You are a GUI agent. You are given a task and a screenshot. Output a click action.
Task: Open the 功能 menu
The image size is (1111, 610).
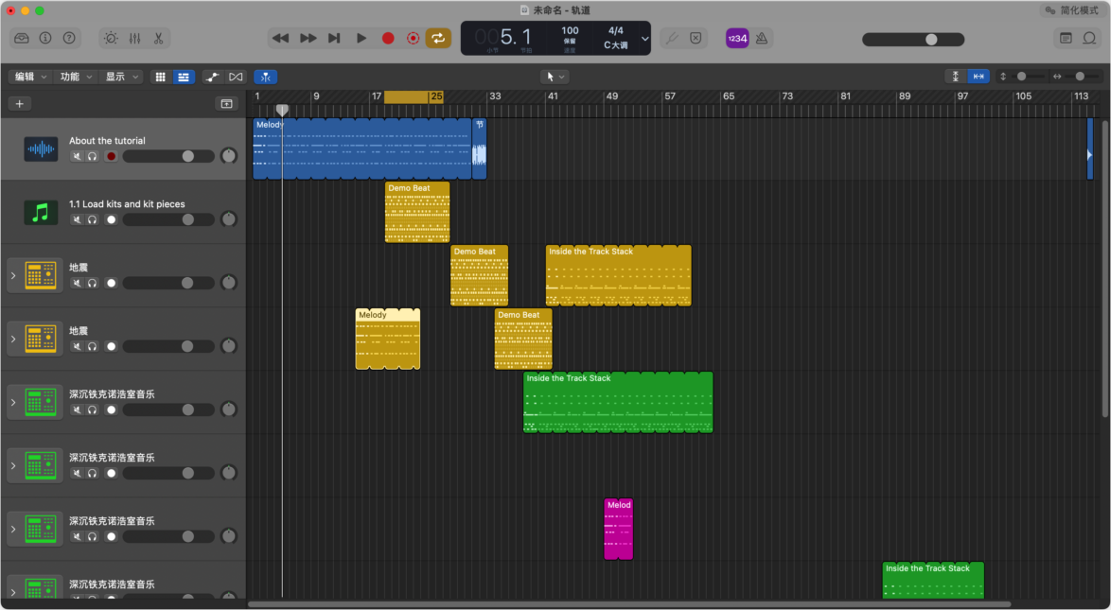(x=76, y=77)
